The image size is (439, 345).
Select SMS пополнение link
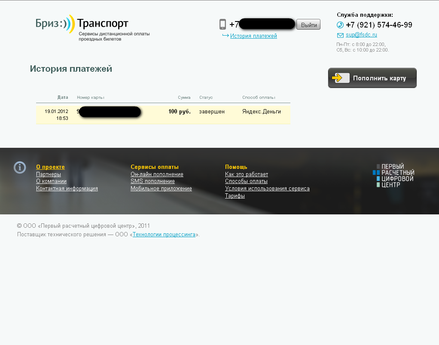click(x=152, y=181)
